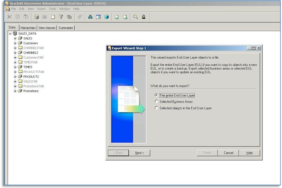Click the Find magnifier toolbar icon
This screenshot has width=282, height=188.
tap(135, 17)
